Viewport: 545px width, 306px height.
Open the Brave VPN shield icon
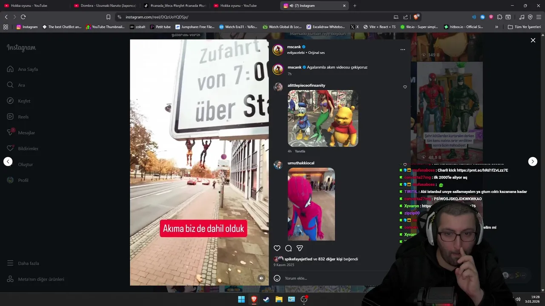(x=530, y=17)
